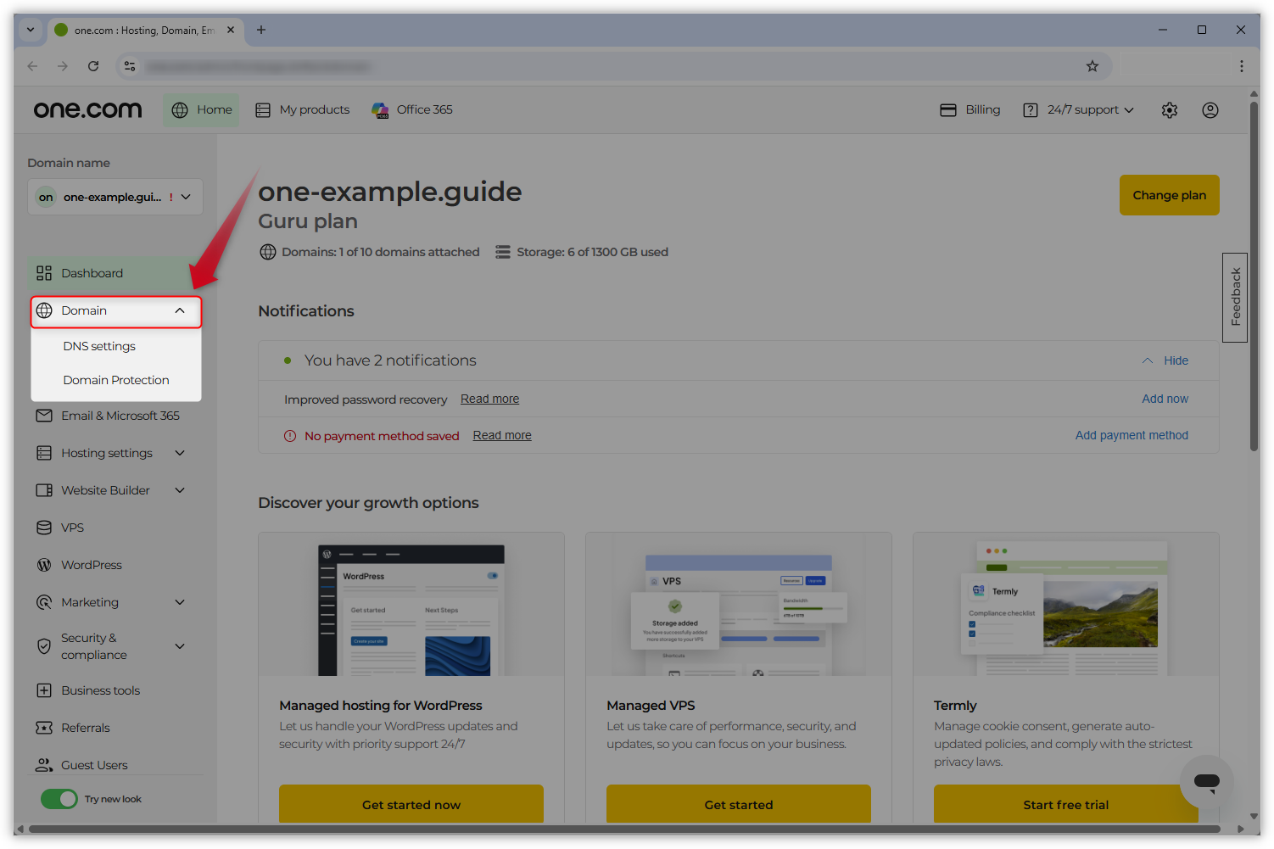Click the No payment method warning icon
Image resolution: width=1274 pixels, height=849 pixels.
tap(290, 436)
